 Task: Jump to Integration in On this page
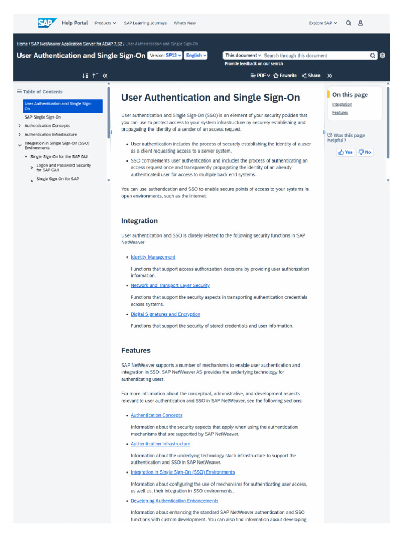342,104
